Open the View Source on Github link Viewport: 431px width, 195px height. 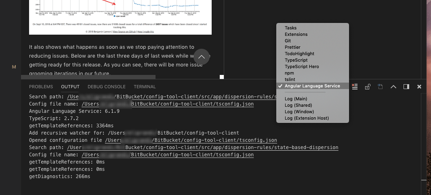124,31
